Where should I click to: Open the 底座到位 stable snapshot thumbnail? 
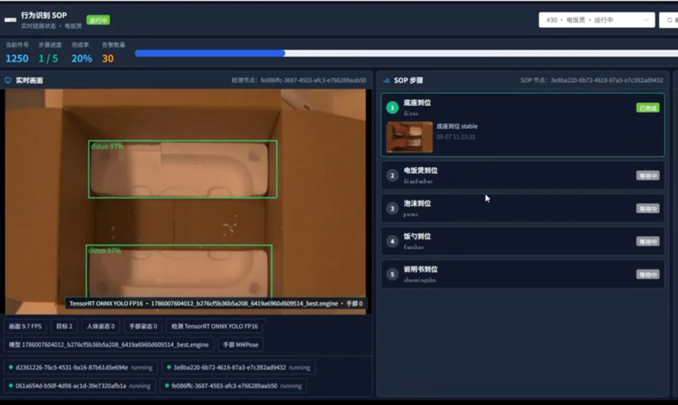(x=409, y=136)
